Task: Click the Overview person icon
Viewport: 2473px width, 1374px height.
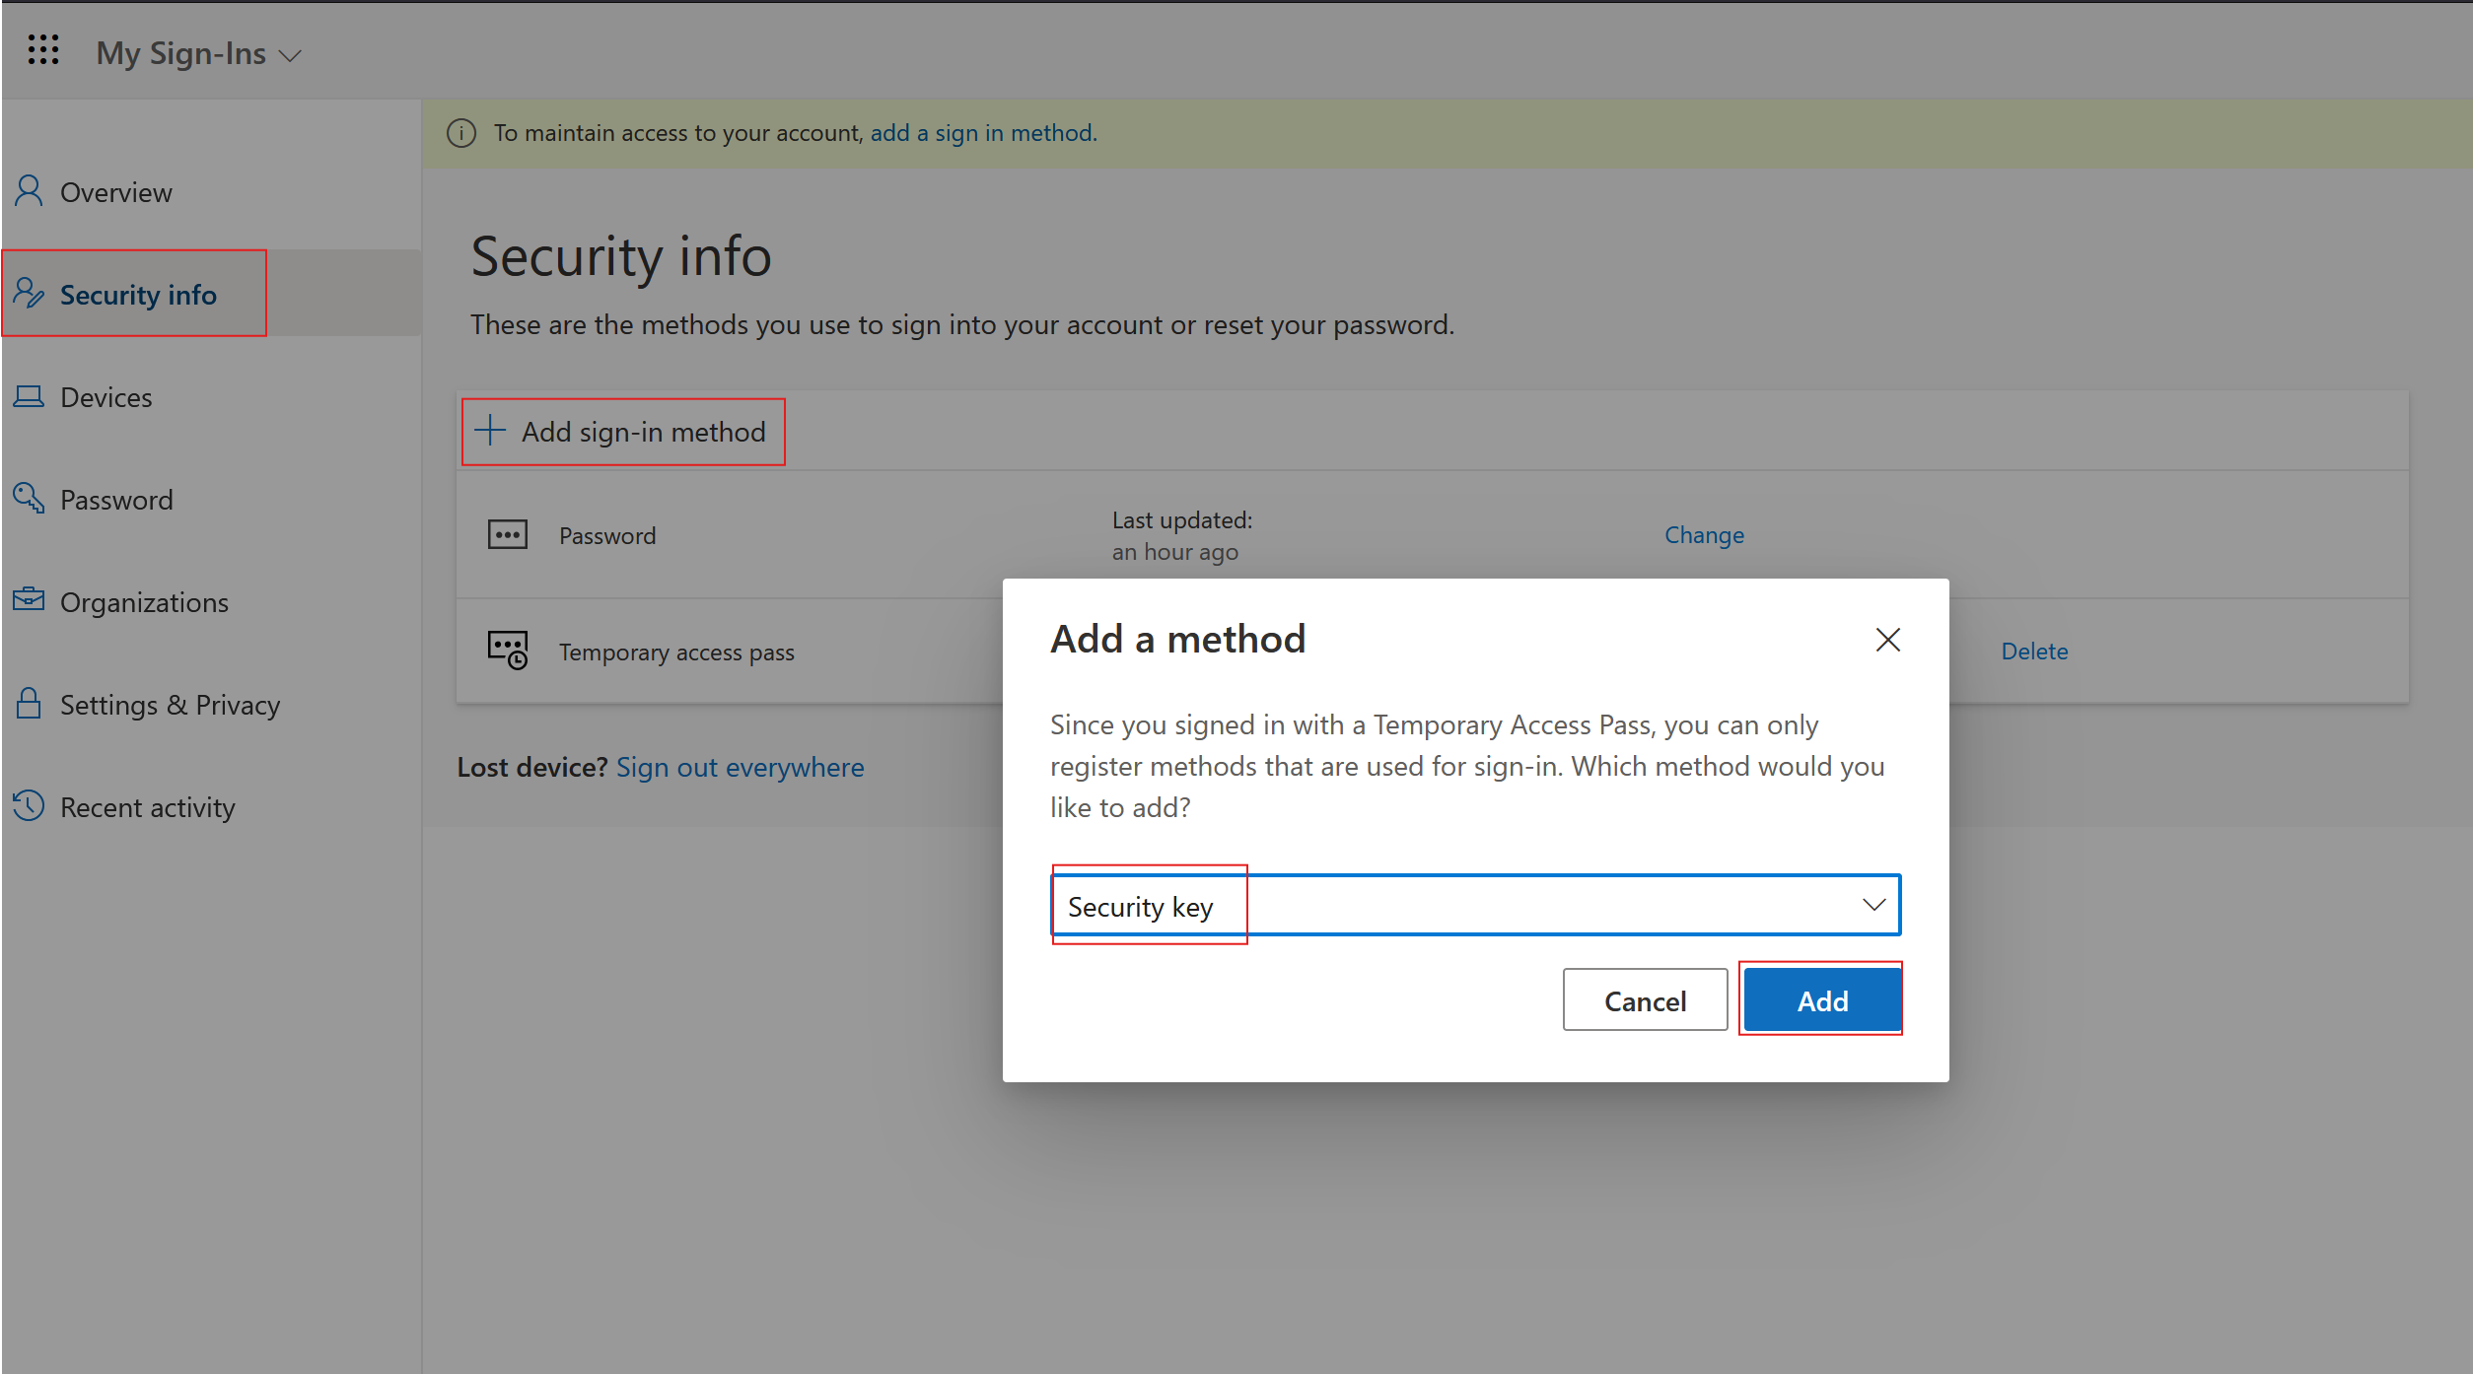Action: (29, 191)
